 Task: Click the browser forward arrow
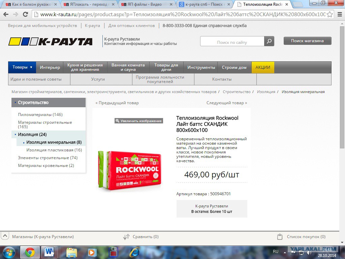click(x=15, y=15)
